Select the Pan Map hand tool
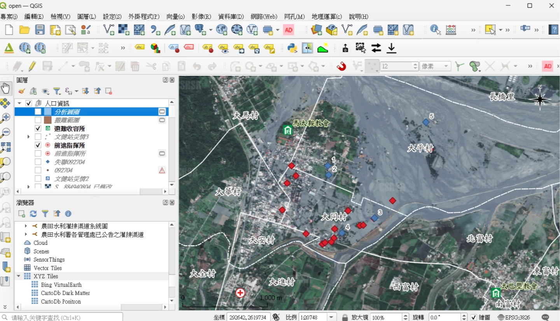 point(5,88)
